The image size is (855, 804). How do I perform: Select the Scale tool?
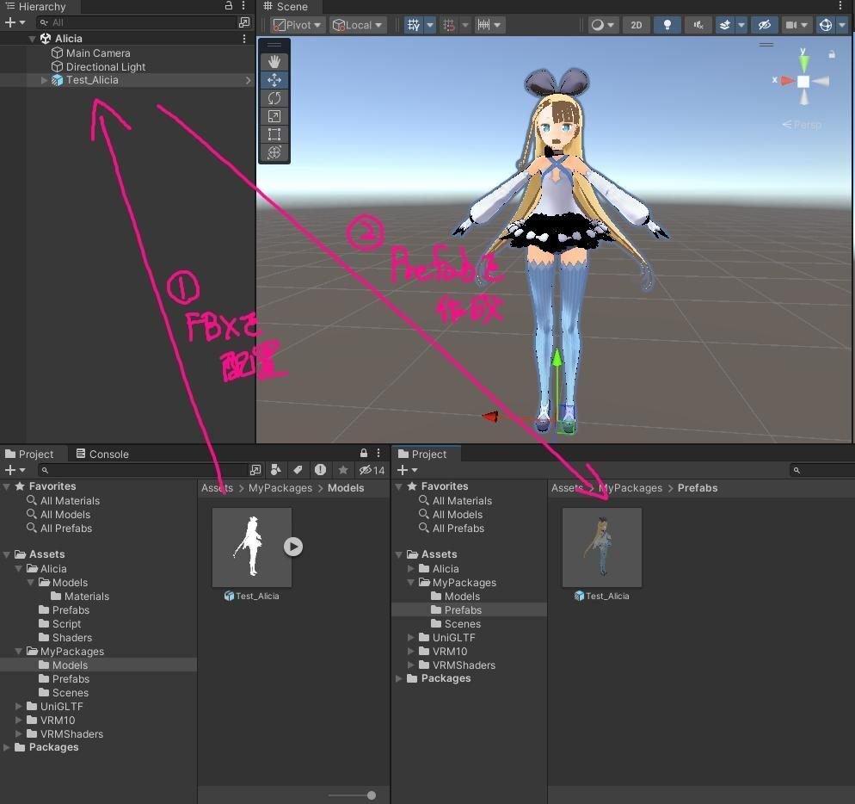coord(274,116)
